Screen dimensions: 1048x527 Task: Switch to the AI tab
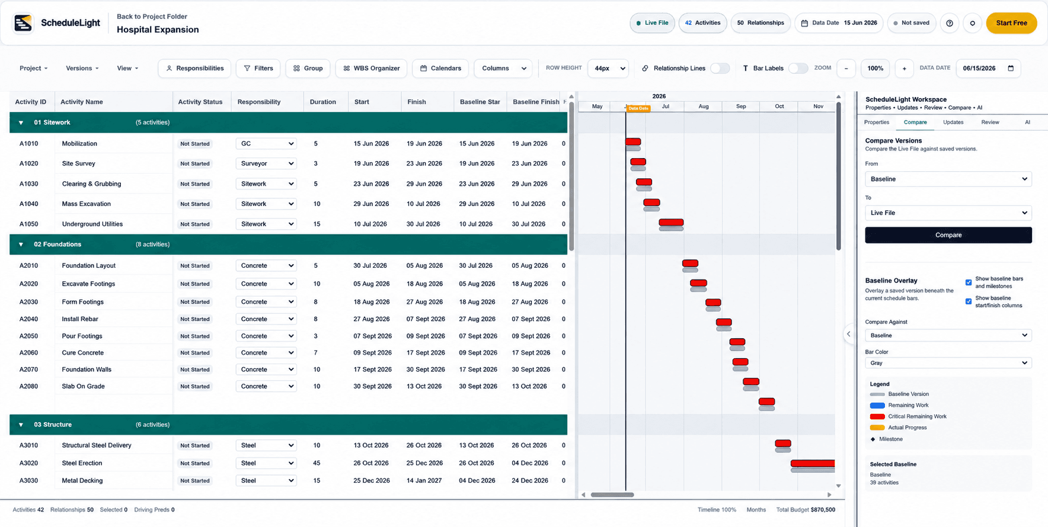1027,122
